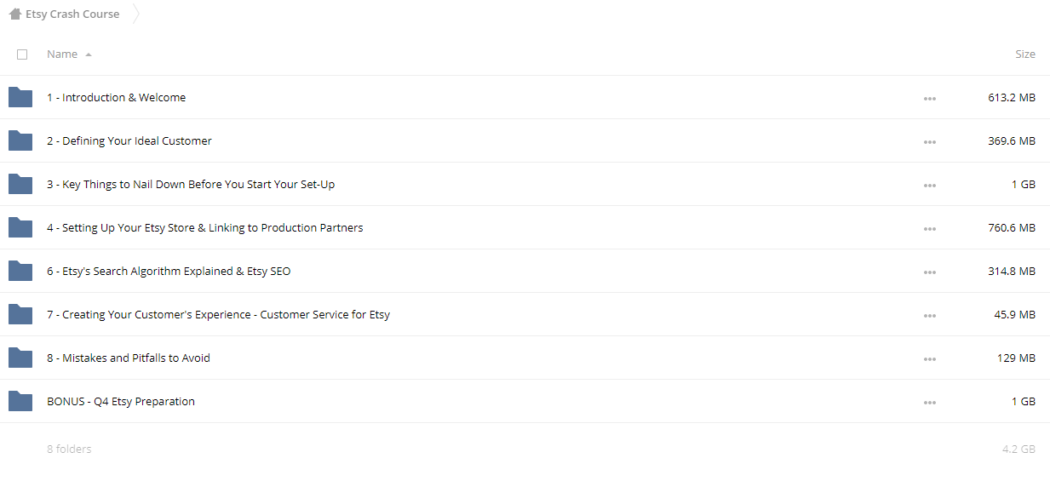This screenshot has height=481, width=1050.
Task: Click folder icon for Introduction & Welcome
Action: pyautogui.click(x=20, y=97)
